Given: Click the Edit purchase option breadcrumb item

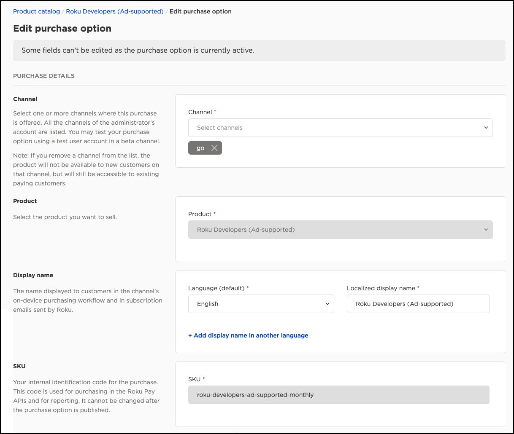Looking at the screenshot, I should tap(200, 11).
